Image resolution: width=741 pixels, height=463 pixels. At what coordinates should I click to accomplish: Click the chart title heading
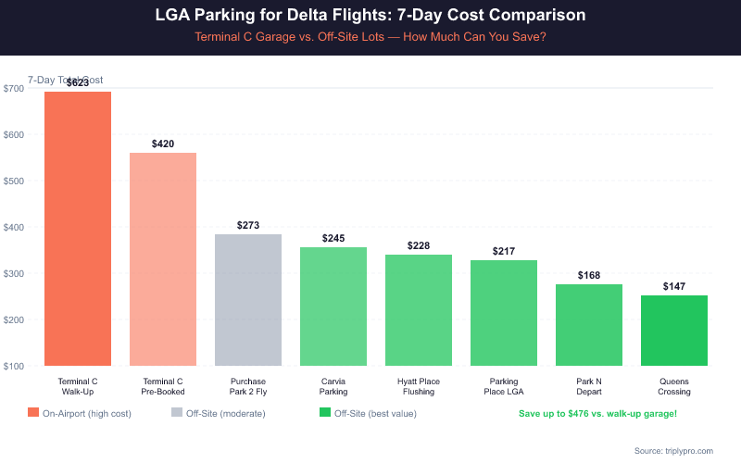[x=370, y=17]
